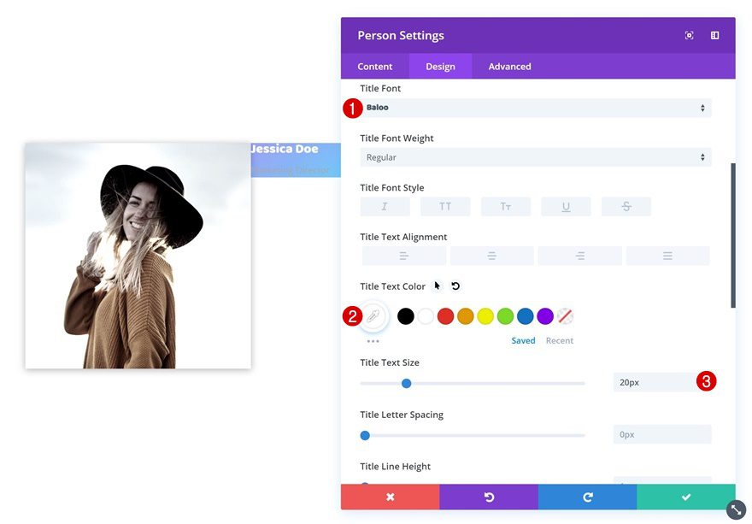Open the Title Font dropdown showing Baloo
The width and height of the screenshot is (752, 524).
tap(535, 108)
